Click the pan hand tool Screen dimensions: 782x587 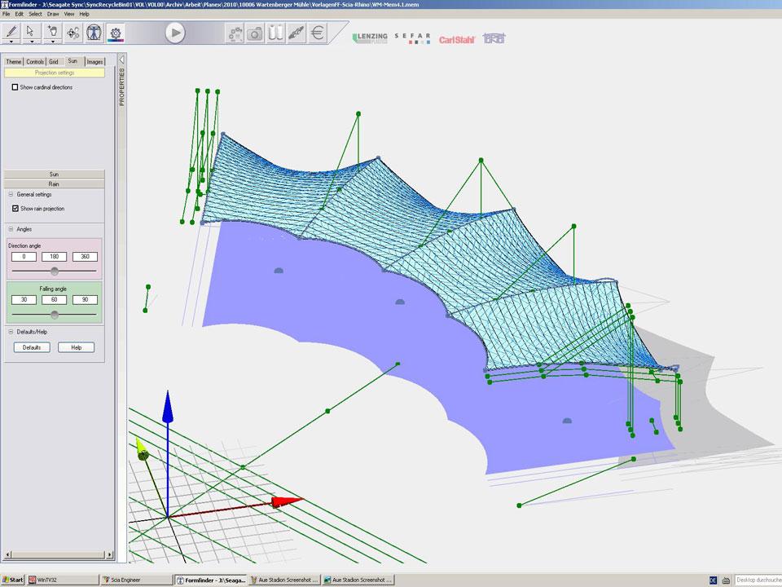pyautogui.click(x=53, y=32)
